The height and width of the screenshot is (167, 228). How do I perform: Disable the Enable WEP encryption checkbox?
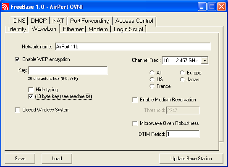[x=17, y=59]
